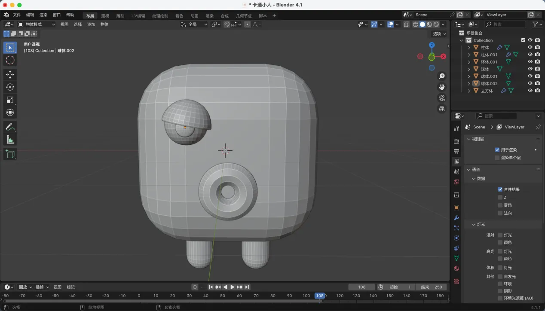Toggle camera view in viewport
This screenshot has height=311, width=545.
(441, 98)
